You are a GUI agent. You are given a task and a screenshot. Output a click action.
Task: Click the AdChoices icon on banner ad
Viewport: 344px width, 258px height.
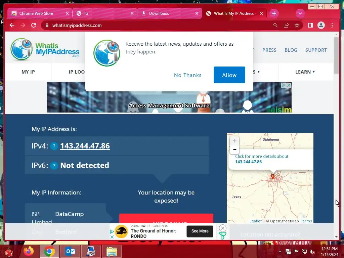[283, 85]
